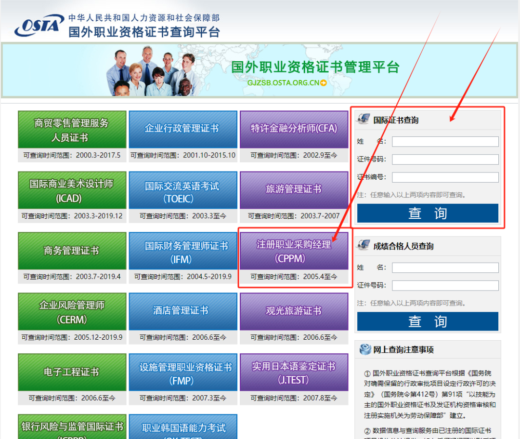Click text 可查询时间范围：2006.6至今 under 观光旅游证书
The image size is (520, 439).
point(294,337)
